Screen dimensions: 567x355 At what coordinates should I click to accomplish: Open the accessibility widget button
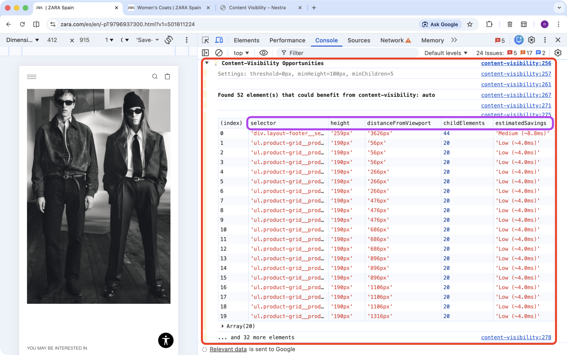(166, 341)
